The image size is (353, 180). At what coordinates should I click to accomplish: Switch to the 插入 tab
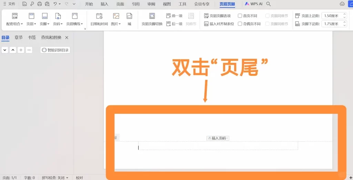click(x=104, y=4)
